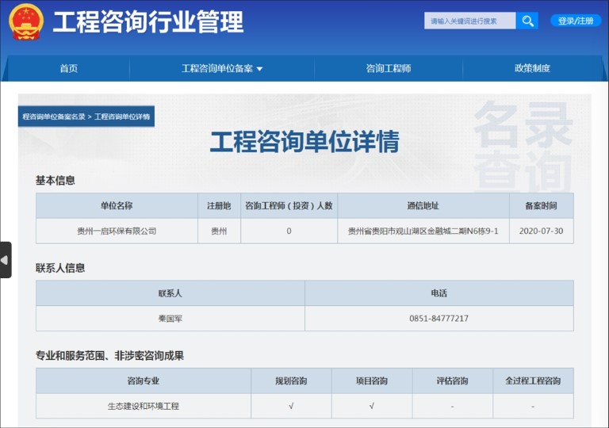Viewport: 609px width, 428px height.
Task: Click the 联系人信息 section heading
Action: coord(60,268)
